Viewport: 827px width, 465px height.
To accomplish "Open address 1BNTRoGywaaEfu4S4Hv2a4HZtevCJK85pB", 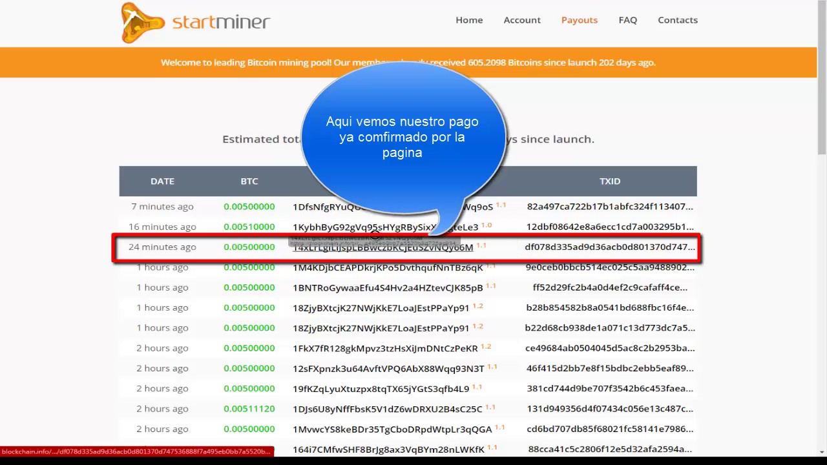I will [388, 287].
